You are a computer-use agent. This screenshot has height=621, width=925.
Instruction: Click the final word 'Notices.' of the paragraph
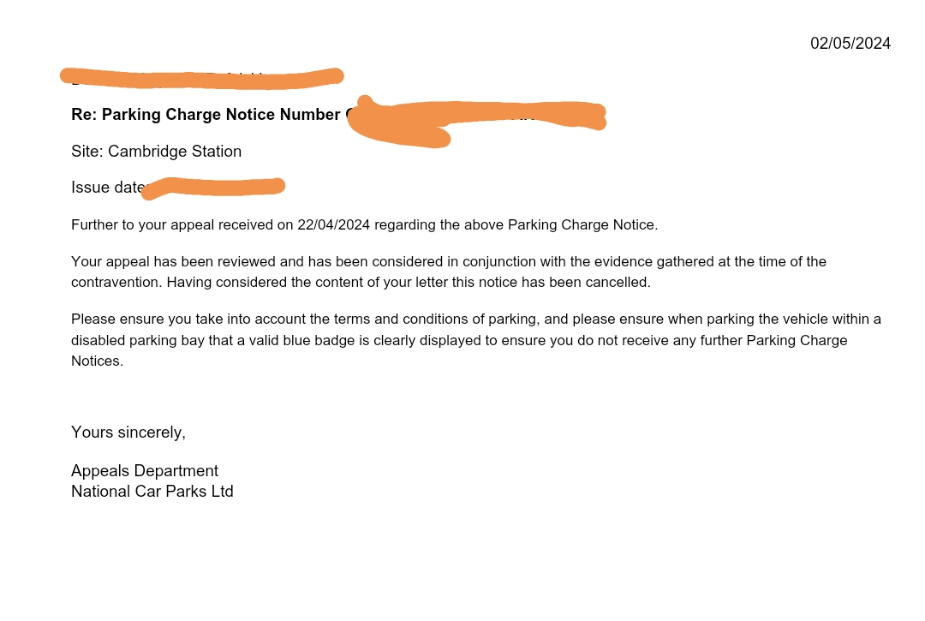[97, 361]
